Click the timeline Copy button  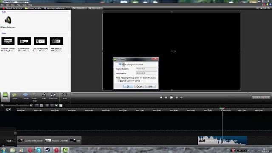click(x=57, y=105)
